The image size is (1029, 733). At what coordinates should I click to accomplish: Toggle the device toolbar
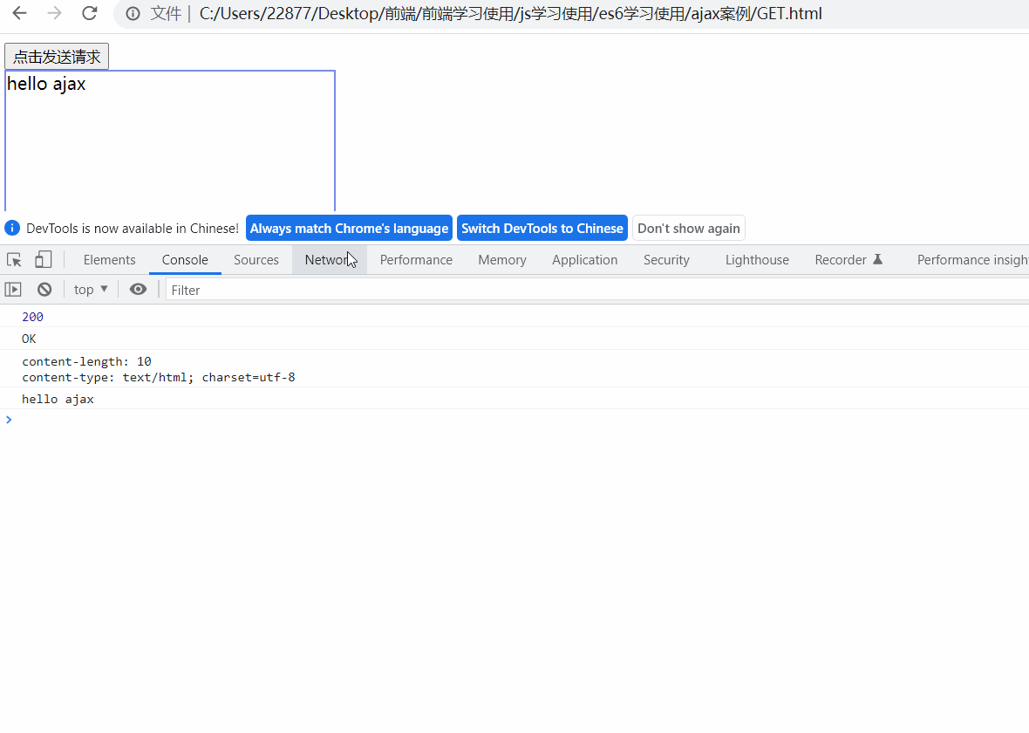point(44,259)
